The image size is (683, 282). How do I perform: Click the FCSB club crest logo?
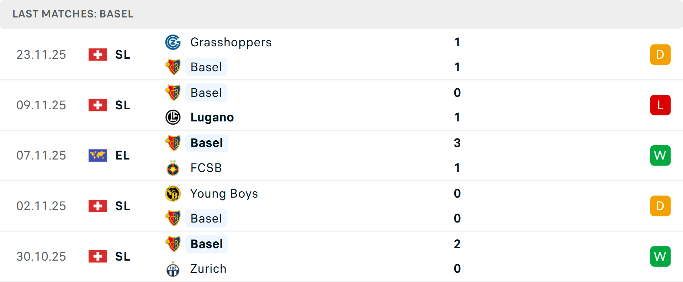(173, 168)
